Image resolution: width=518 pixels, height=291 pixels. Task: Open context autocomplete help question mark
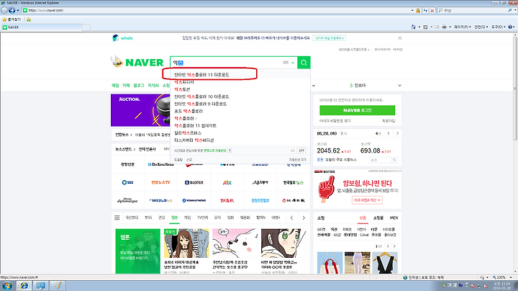(x=230, y=151)
